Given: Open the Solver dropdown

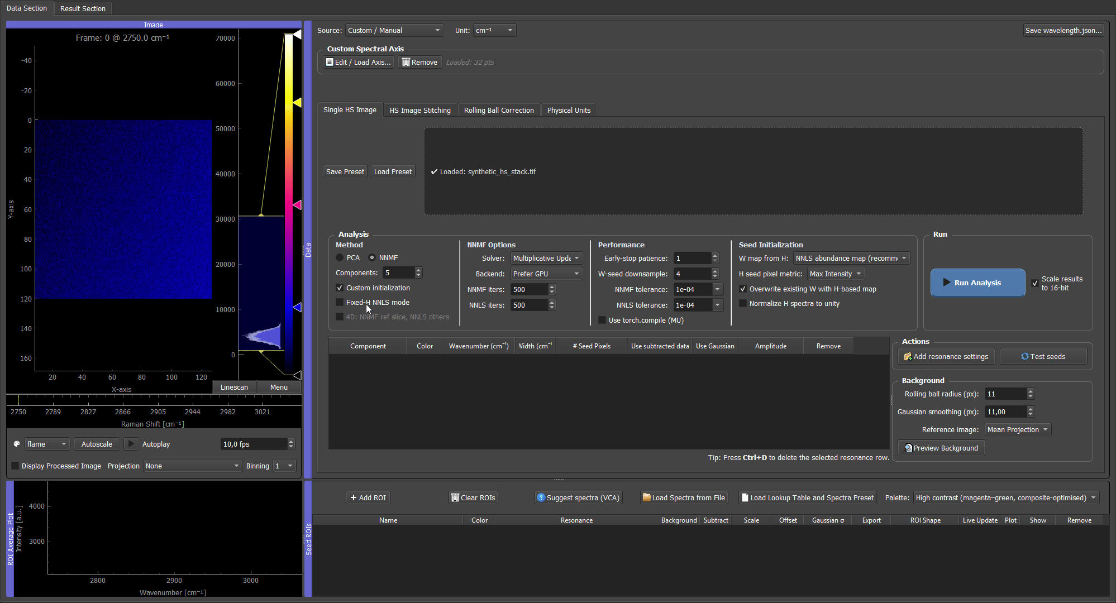Looking at the screenshot, I should [x=546, y=258].
